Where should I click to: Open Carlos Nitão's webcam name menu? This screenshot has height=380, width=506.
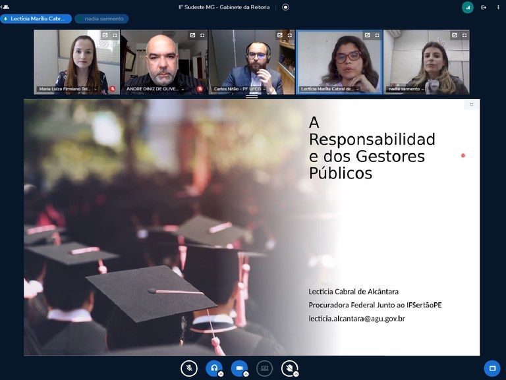(x=240, y=88)
